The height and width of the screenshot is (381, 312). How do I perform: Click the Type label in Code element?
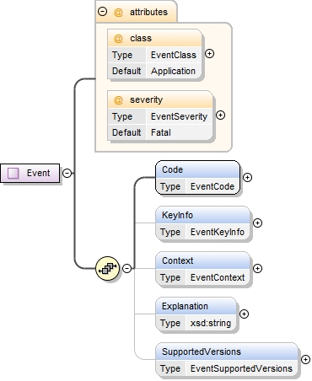pos(170,186)
